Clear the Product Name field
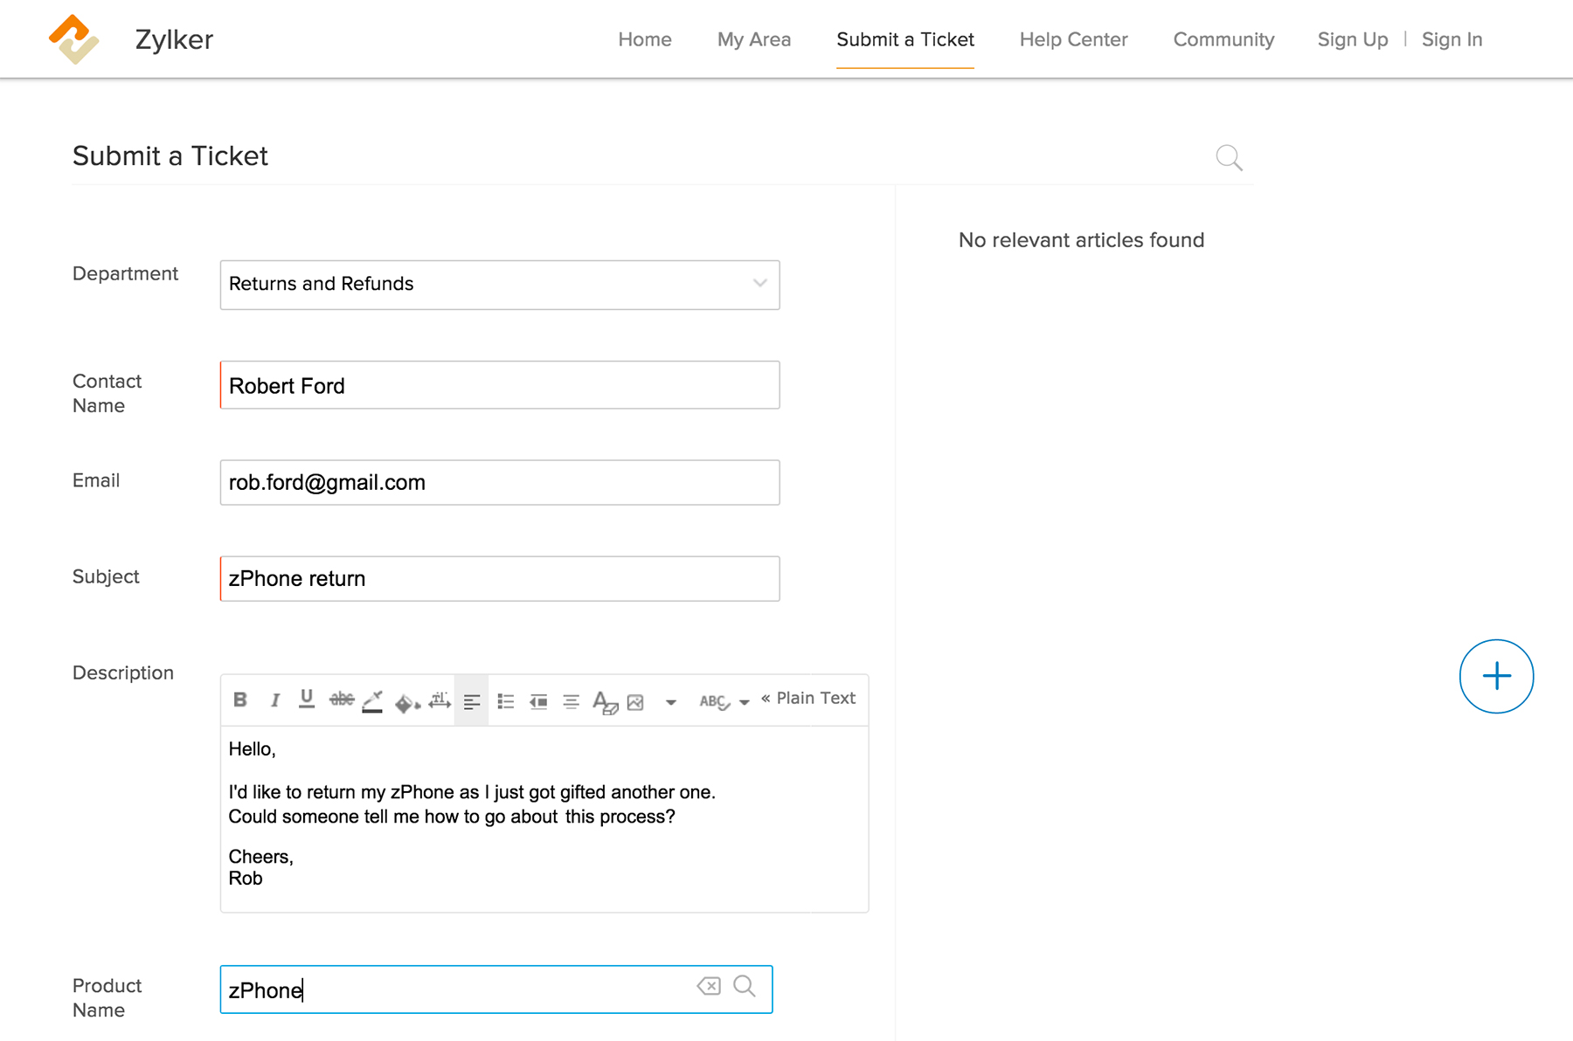 pos(709,986)
